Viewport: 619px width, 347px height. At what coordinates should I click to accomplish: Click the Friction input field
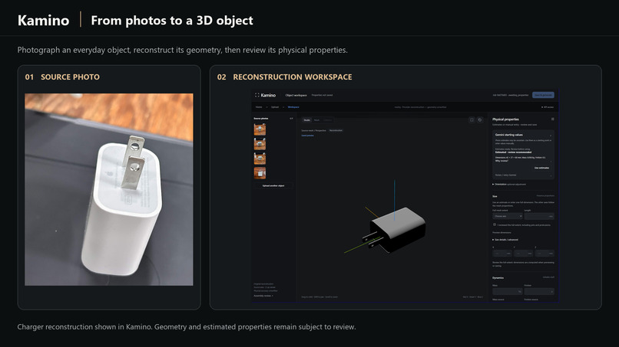click(539, 291)
